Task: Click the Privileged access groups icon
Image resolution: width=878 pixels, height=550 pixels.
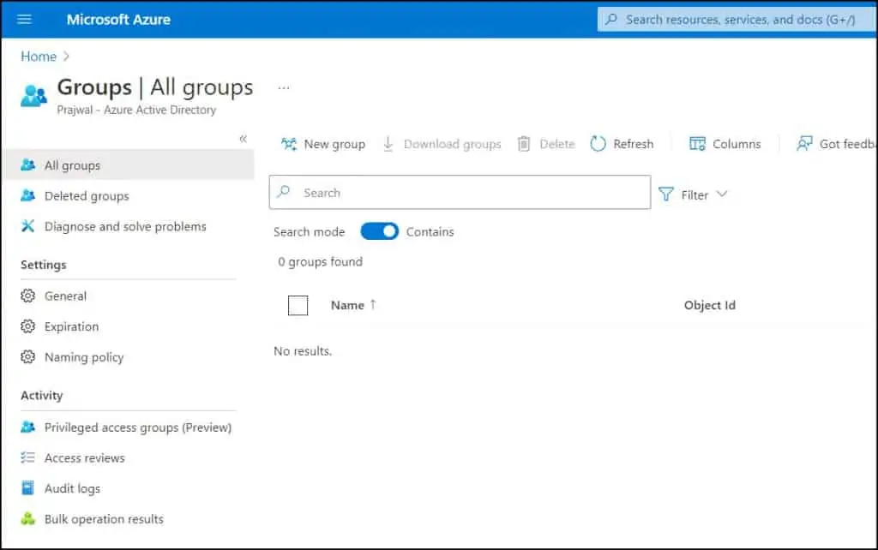Action: (x=27, y=427)
